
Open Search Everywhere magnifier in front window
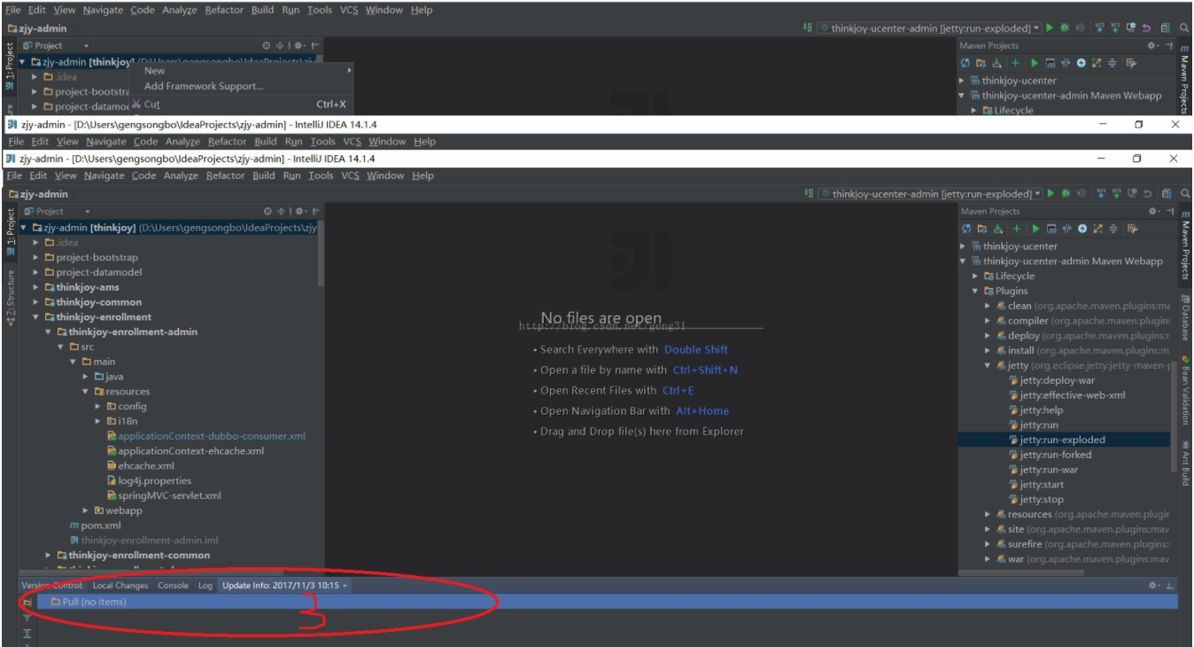point(1186,193)
